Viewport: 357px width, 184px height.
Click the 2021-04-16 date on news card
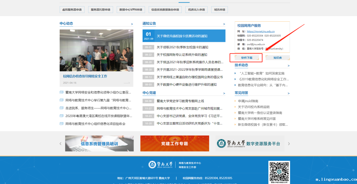pos(70,83)
